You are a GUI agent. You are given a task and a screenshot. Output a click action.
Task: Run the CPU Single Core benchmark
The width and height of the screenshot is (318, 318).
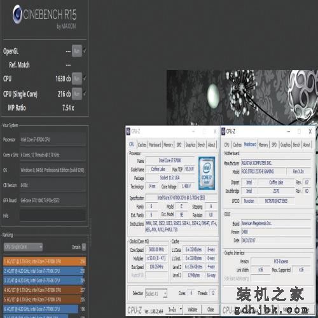[x=77, y=93]
